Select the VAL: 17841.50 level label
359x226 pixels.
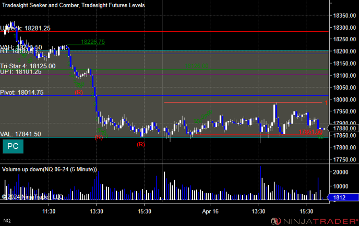(x=20, y=134)
